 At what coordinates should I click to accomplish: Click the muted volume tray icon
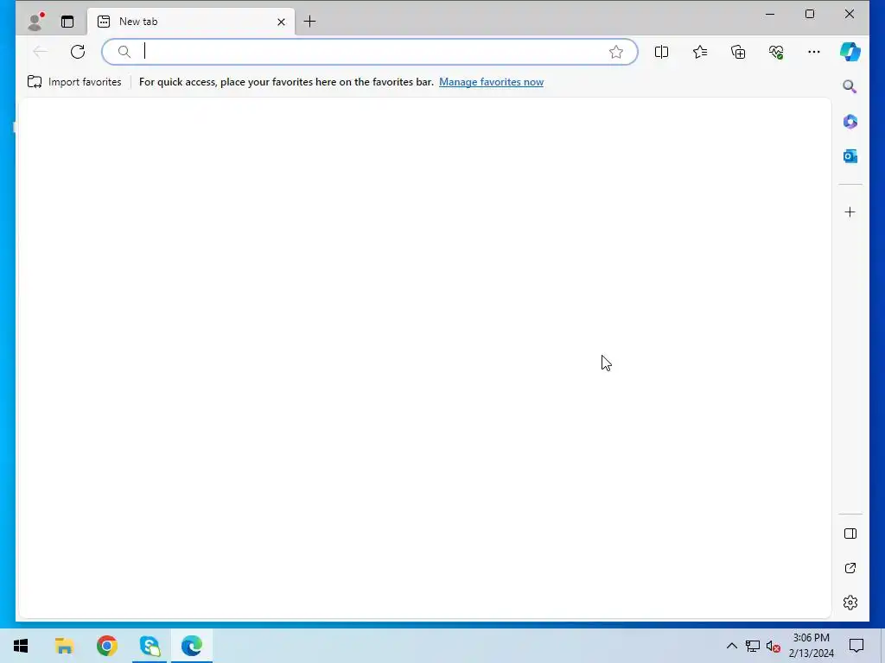tap(773, 646)
